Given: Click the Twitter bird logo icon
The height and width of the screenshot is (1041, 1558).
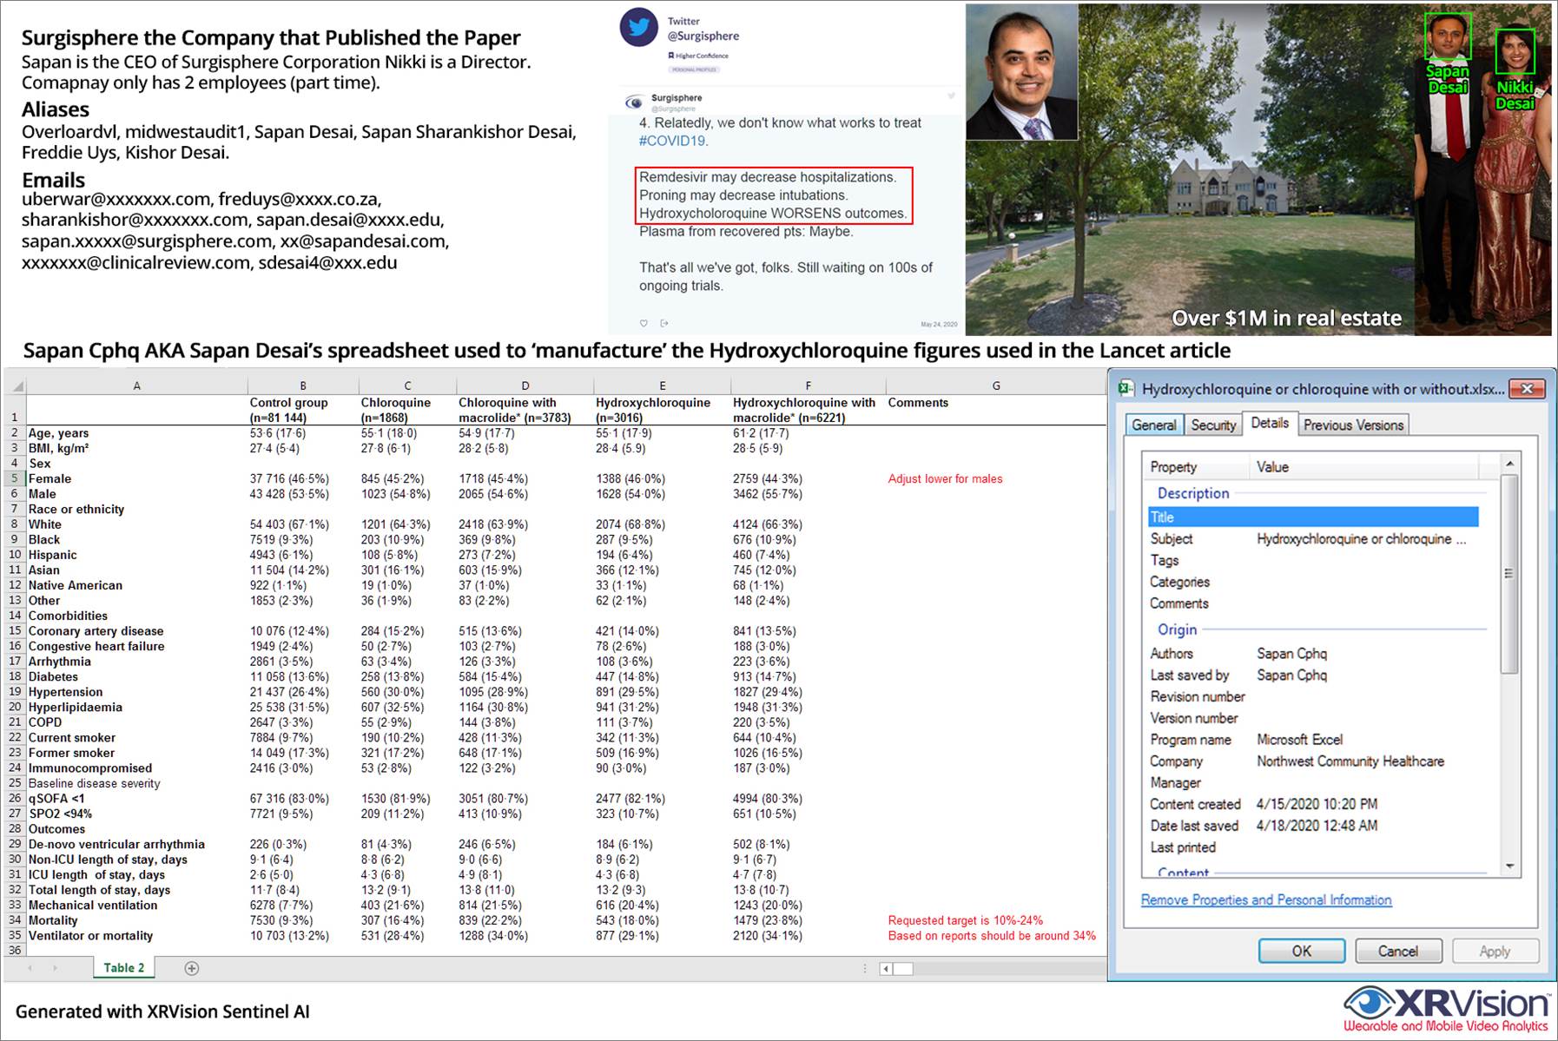Looking at the screenshot, I should 639,28.
